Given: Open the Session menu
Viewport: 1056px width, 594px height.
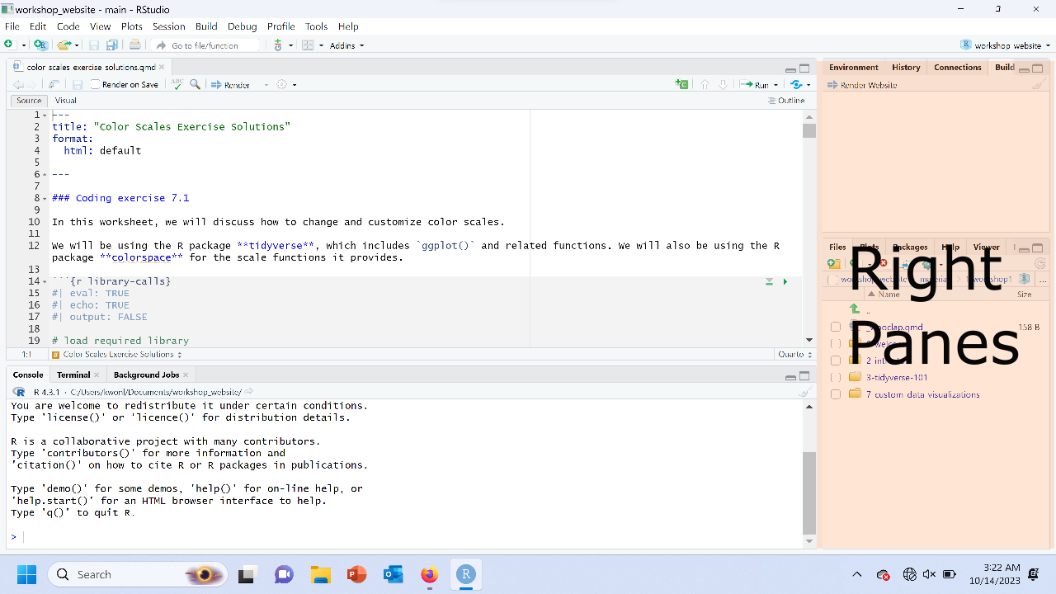Looking at the screenshot, I should [x=168, y=26].
